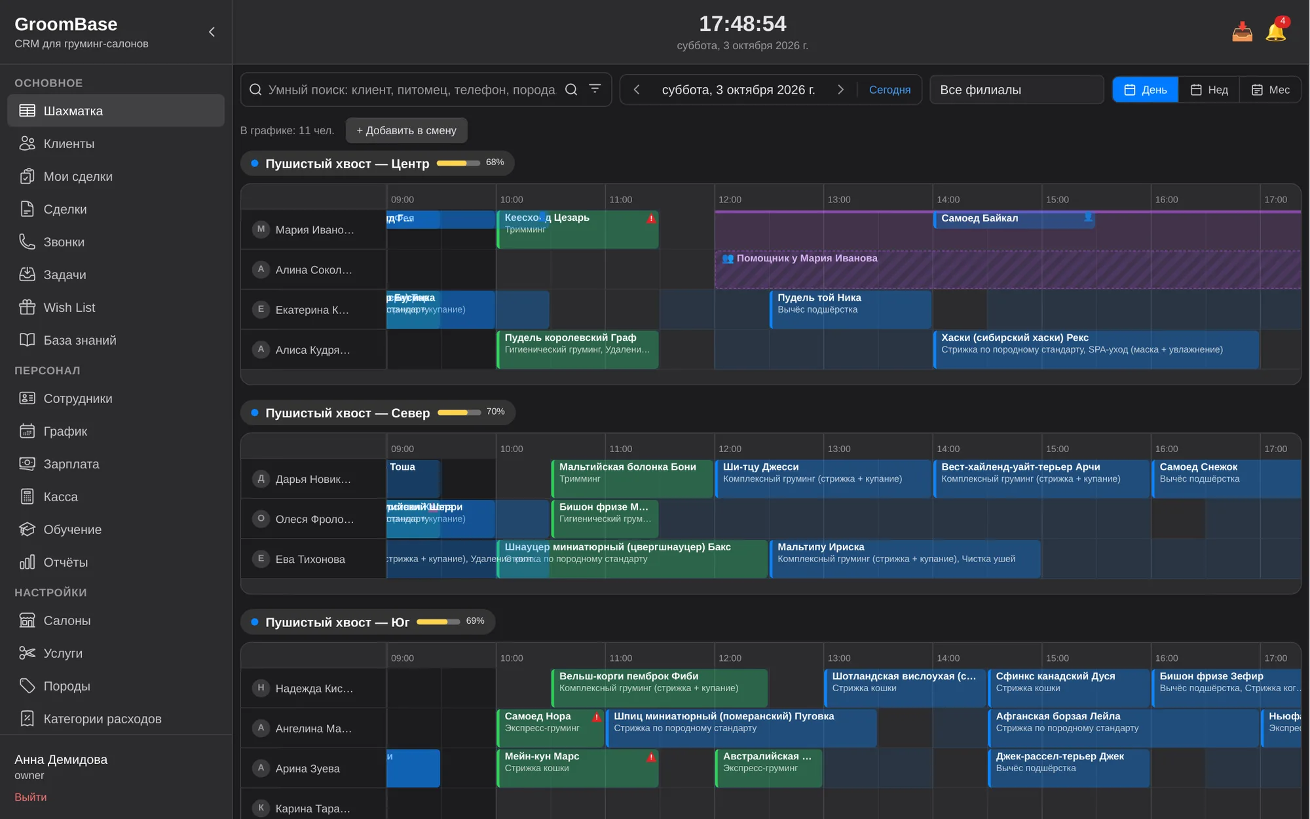
Task: Open Клиенты in the sidebar
Action: [116, 143]
